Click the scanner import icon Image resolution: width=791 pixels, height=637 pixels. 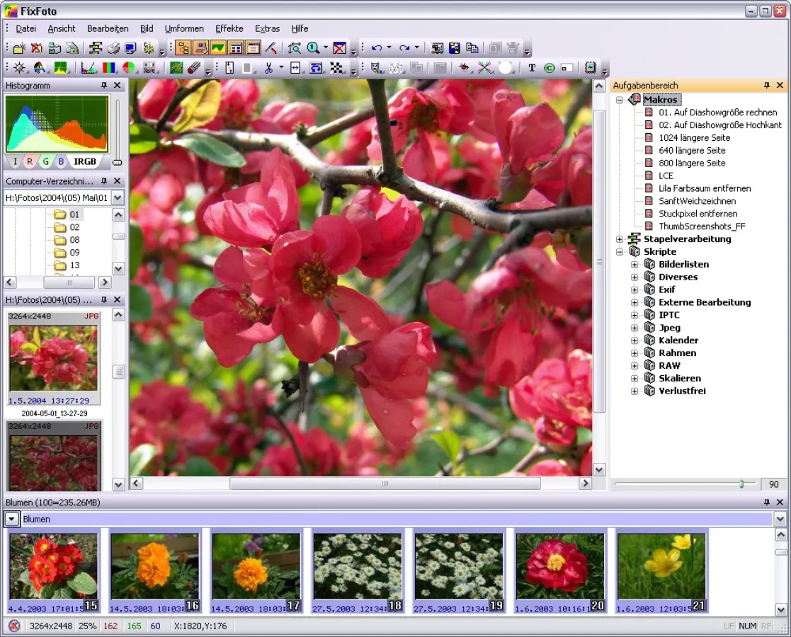[x=72, y=48]
